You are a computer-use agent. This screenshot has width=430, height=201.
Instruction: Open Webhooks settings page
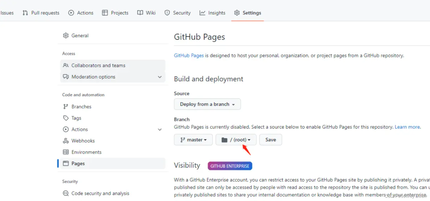click(x=113, y=141)
